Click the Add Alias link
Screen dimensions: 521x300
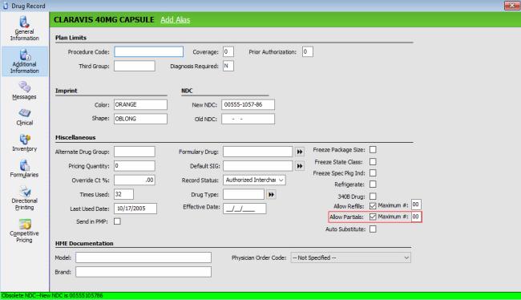coord(175,19)
